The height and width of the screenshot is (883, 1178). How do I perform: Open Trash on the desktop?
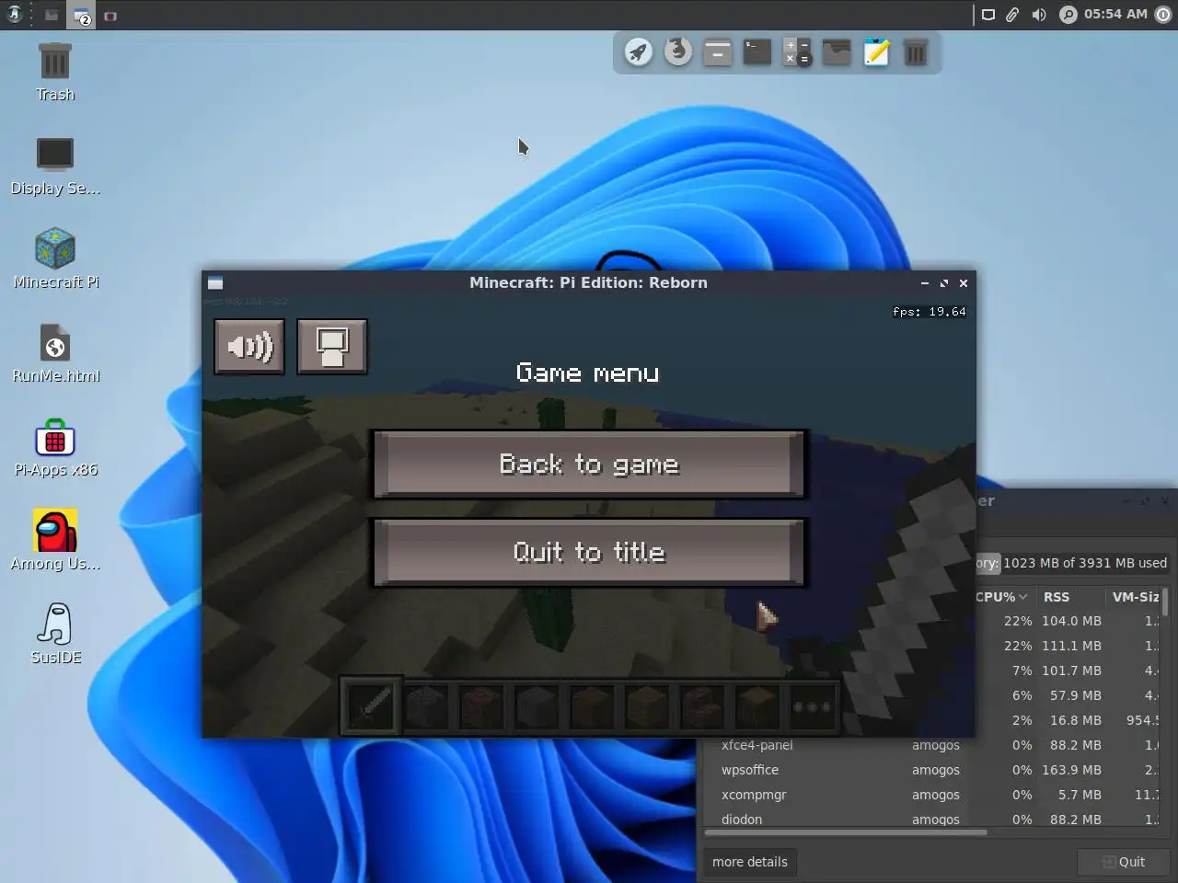click(x=55, y=72)
